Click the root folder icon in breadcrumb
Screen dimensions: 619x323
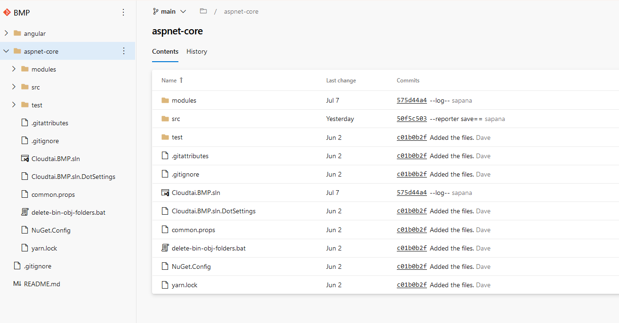point(203,11)
